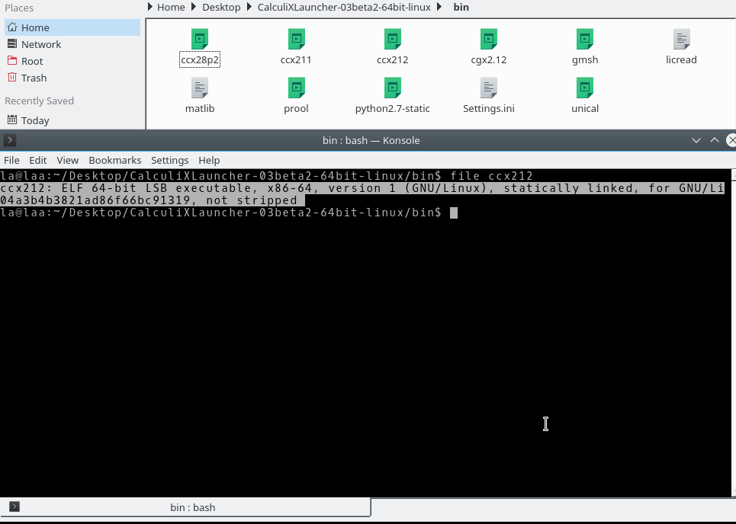Open the Settings.ini file icon
736x524 pixels.
click(x=488, y=88)
